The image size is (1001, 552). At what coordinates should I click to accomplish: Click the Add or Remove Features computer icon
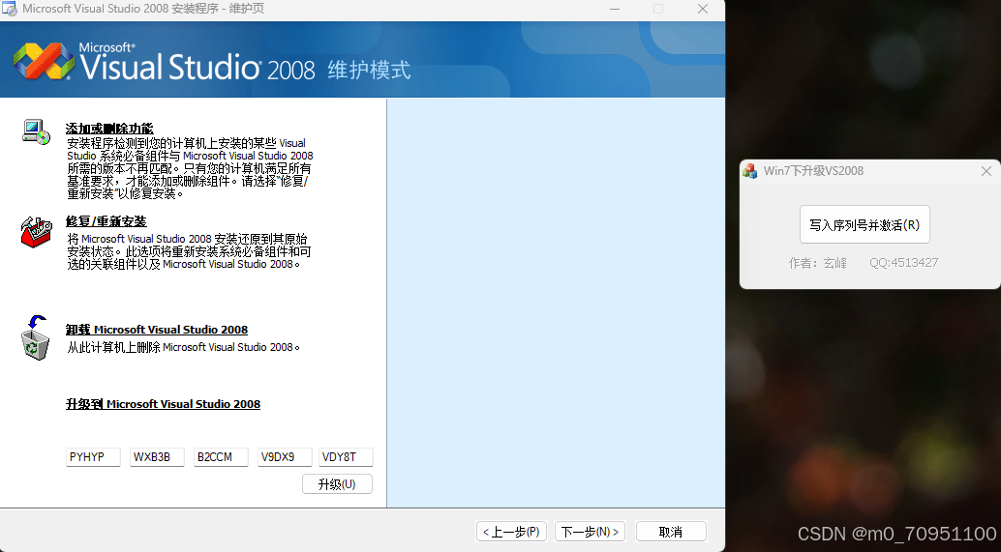[x=36, y=131]
